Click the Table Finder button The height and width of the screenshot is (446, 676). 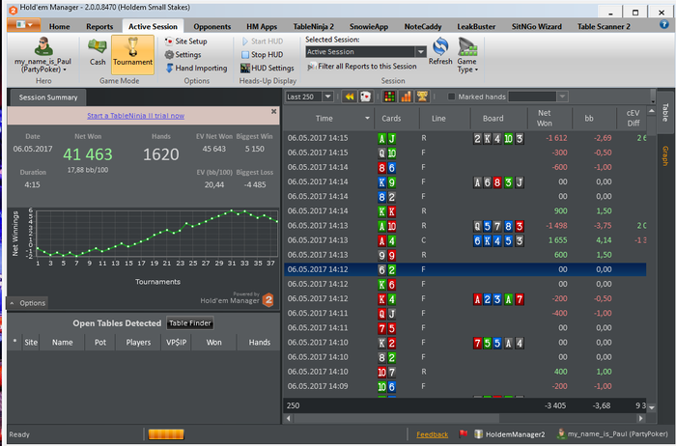point(189,323)
